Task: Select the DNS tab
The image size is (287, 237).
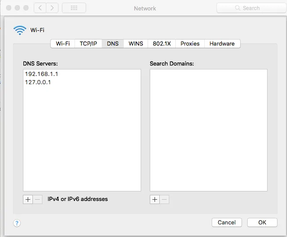Action: click(x=113, y=43)
